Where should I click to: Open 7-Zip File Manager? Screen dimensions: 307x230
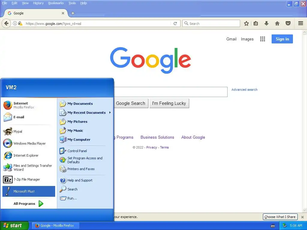pyautogui.click(x=28, y=179)
